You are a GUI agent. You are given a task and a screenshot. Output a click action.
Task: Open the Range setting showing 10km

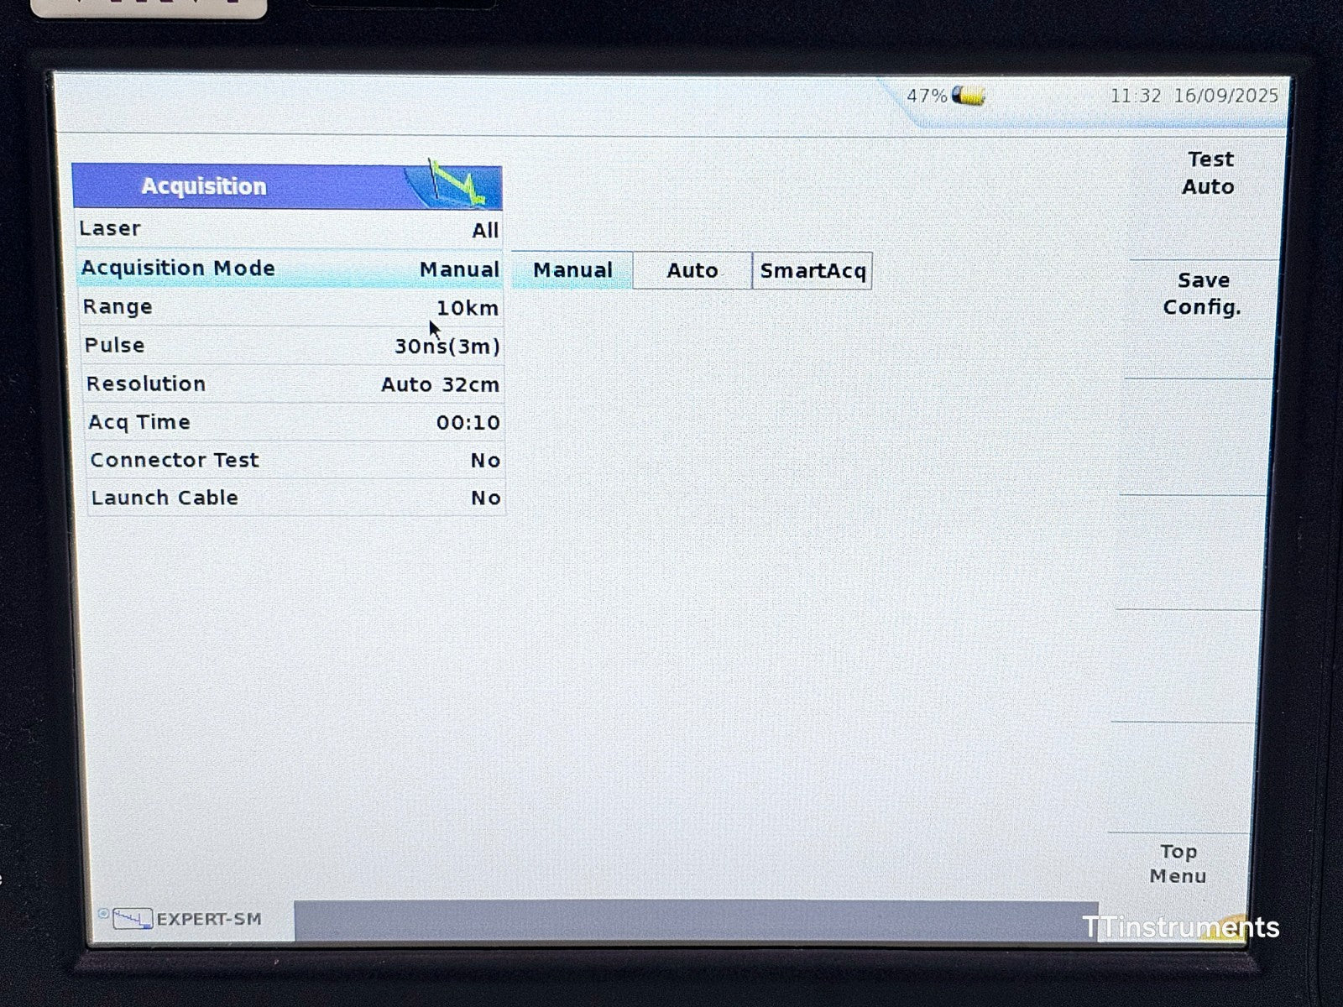click(290, 307)
